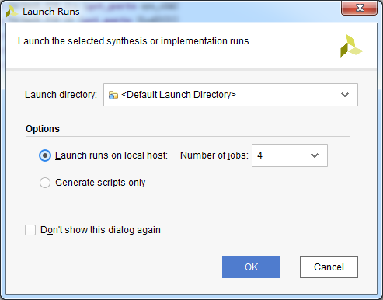Open the Number of jobs dropdown arrow
Screen dimensions: 383x300
pyautogui.click(x=315, y=155)
